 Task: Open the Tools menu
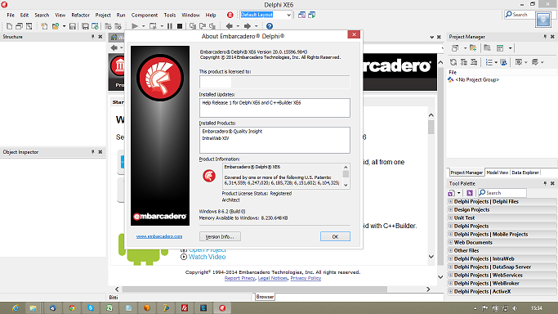[x=170, y=15]
